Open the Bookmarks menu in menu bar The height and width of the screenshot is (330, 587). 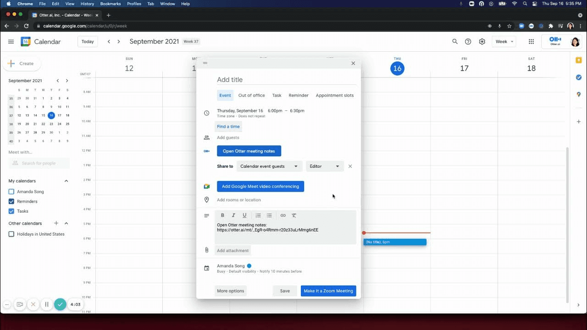point(110,4)
